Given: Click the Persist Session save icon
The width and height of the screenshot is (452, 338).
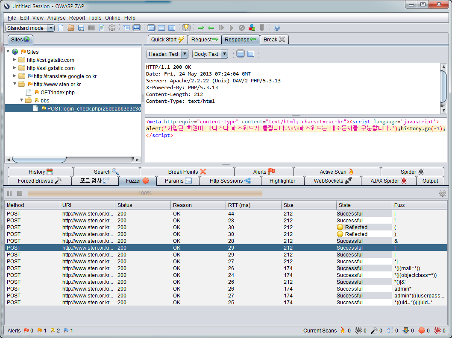Looking at the screenshot, I should click(x=81, y=28).
